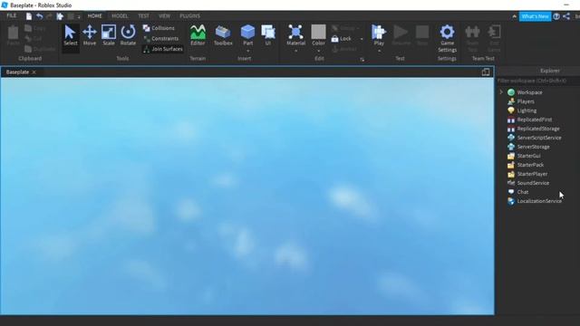Click Cut in the Clipboard group
The image size is (580, 326).
(33, 38)
